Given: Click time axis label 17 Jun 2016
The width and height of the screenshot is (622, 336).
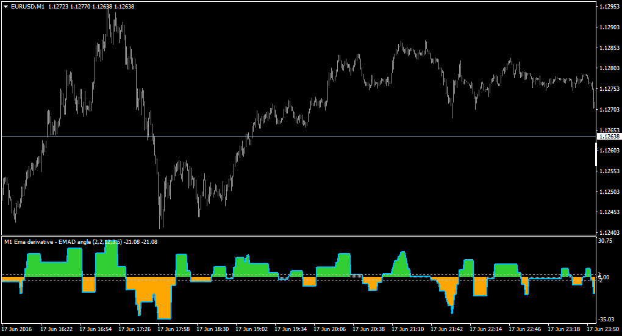Looking at the screenshot, I should click(16, 329).
